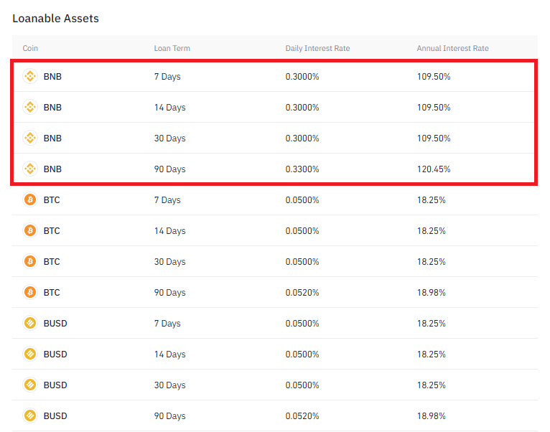This screenshot has height=432, width=550.
Task: Click the 7 Days term for BTC
Action: click(167, 200)
